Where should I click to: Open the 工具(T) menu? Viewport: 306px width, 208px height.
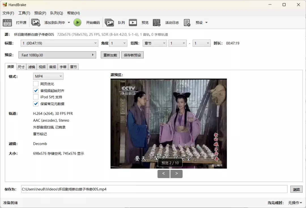(24, 13)
